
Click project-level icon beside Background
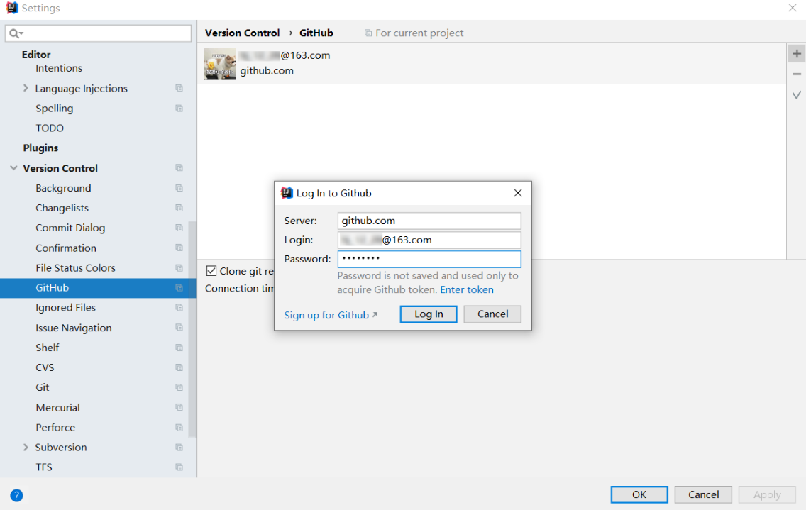tap(179, 188)
